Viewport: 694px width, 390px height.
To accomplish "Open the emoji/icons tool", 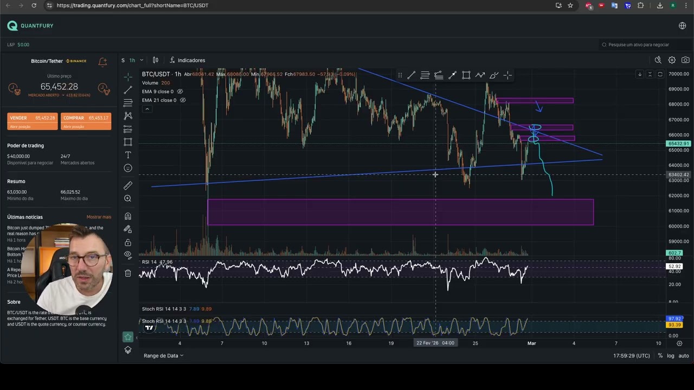I will (x=128, y=168).
